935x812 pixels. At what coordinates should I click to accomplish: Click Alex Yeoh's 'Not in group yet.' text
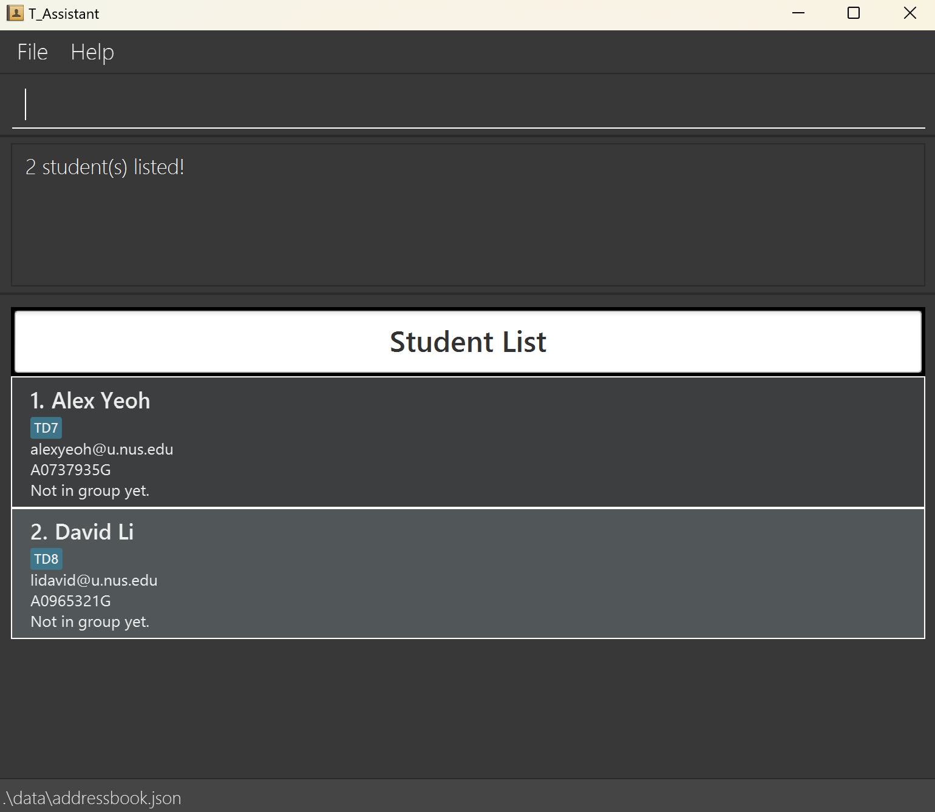tap(90, 491)
